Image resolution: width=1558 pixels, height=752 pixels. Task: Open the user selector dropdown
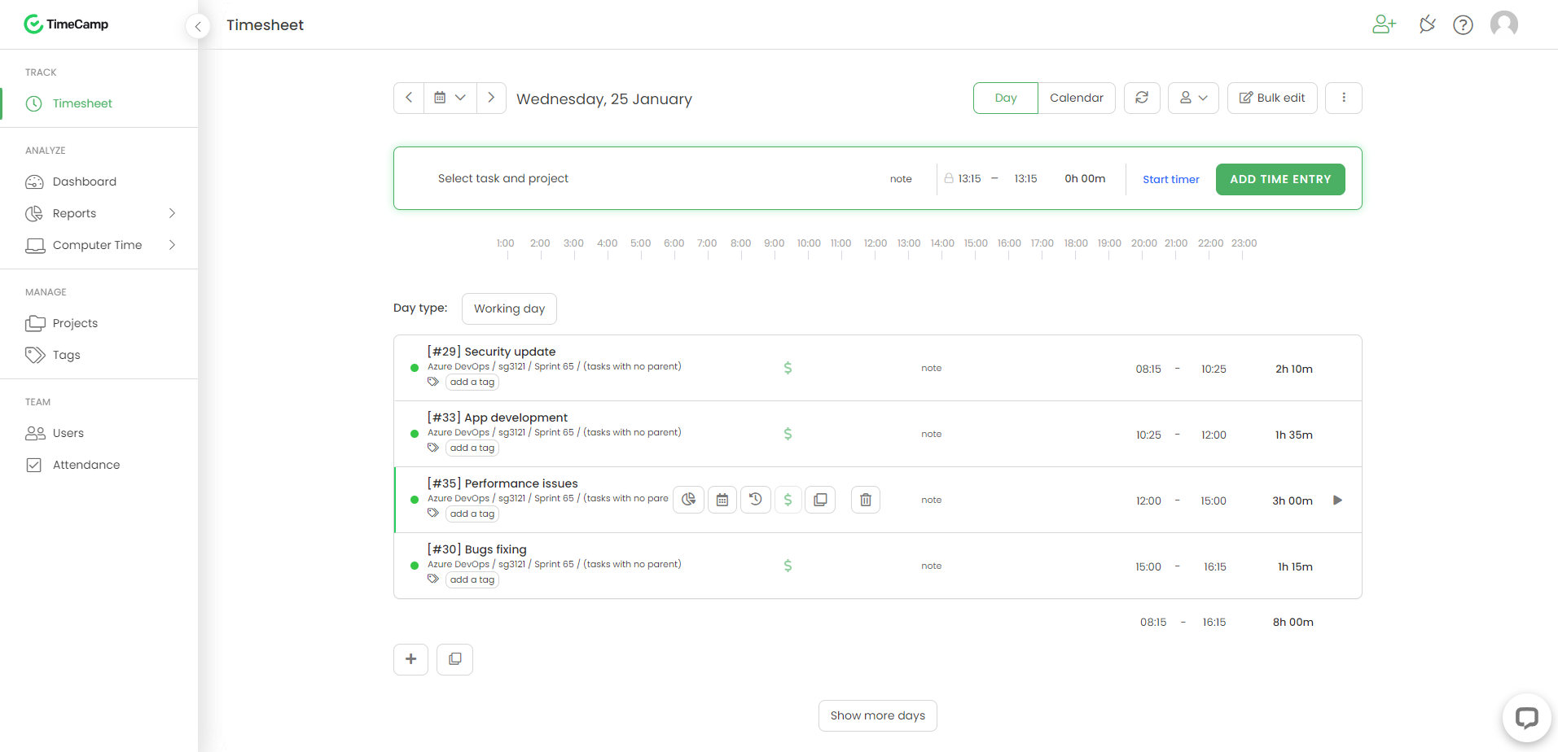coord(1192,98)
